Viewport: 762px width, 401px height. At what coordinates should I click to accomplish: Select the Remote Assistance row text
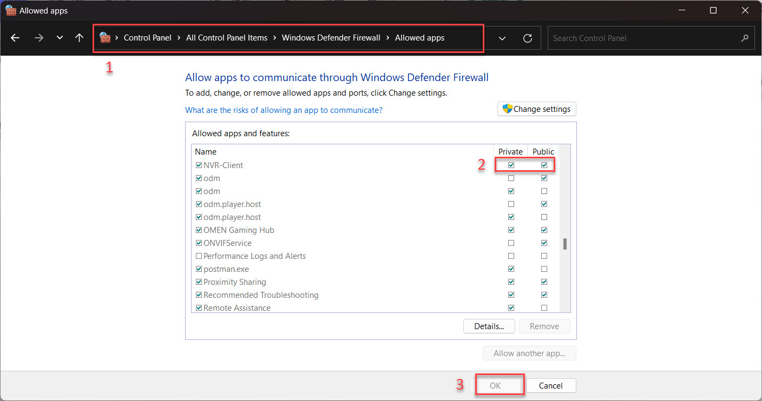click(x=237, y=308)
